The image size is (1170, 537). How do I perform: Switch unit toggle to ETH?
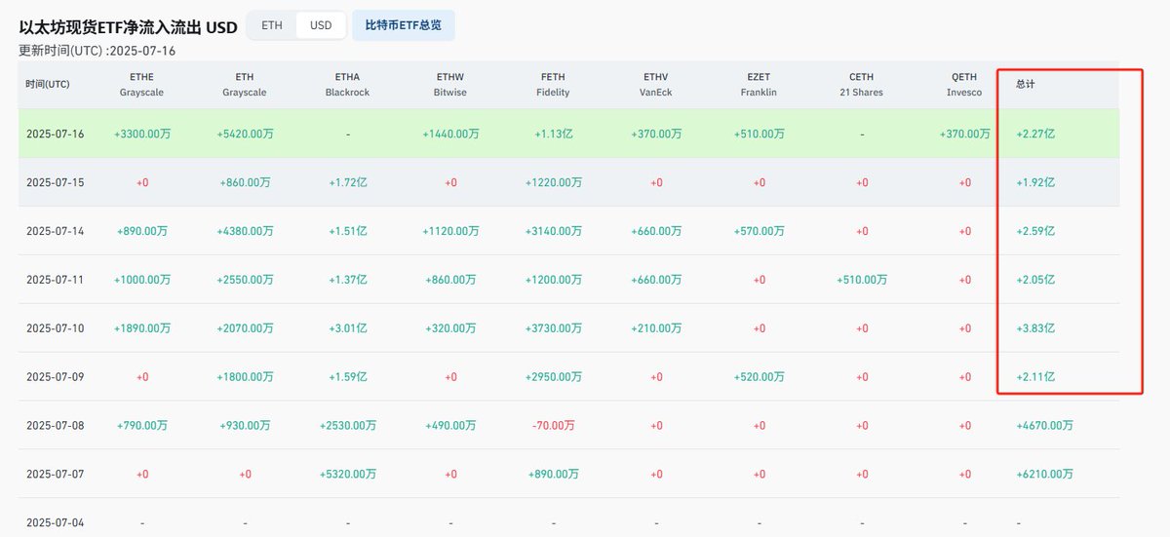272,25
